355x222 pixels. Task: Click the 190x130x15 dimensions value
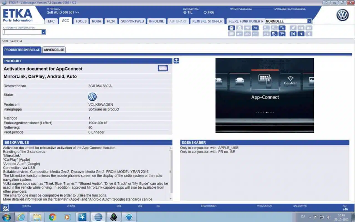98,123
